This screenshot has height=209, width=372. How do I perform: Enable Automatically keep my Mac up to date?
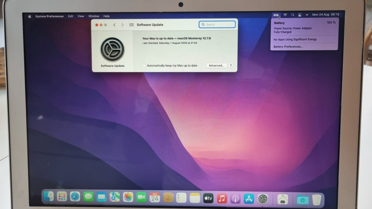pyautogui.click(x=144, y=65)
